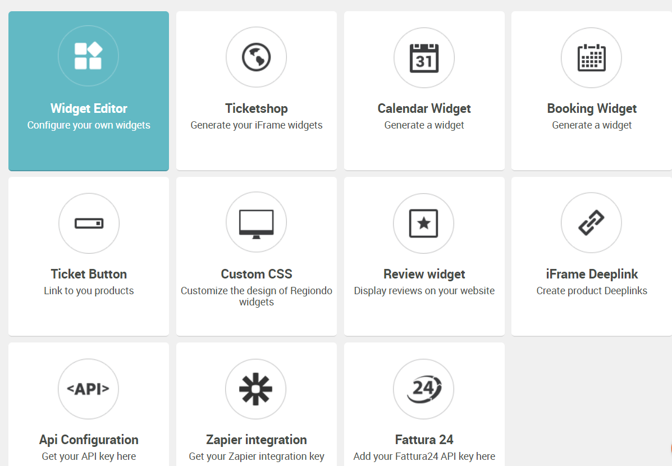
Task: Open the Booking Widget heading
Action: coord(592,108)
